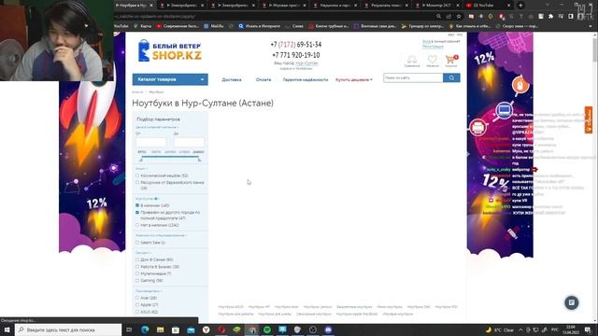
Task: Open File Explorer from the taskbar
Action: [x=160, y=329]
